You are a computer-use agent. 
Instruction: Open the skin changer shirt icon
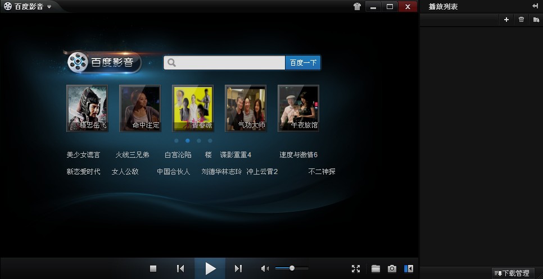(x=357, y=7)
